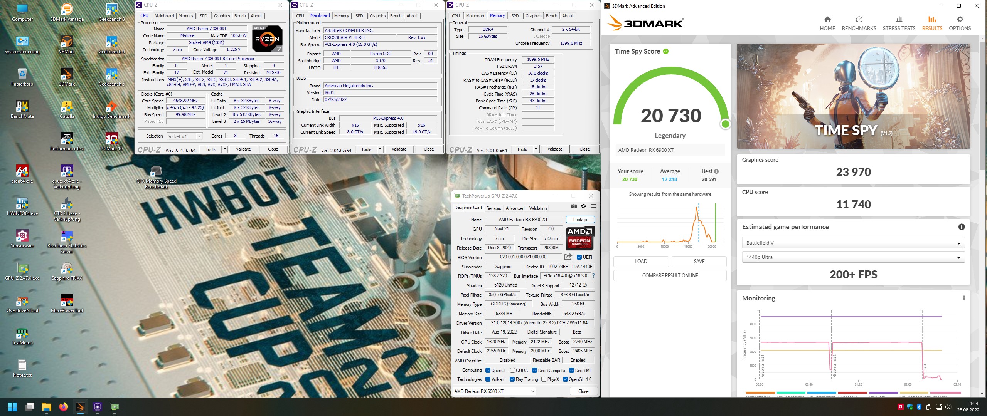Screen dimensions: 987x416
Task: Toggle DirectCompute checkbox in GPU-Z
Action: (534, 371)
